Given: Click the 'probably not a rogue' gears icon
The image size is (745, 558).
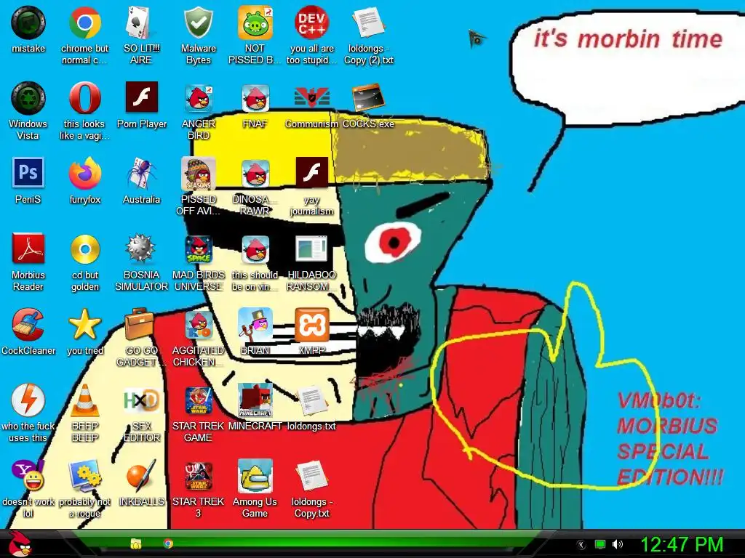Looking at the screenshot, I should click(84, 475).
